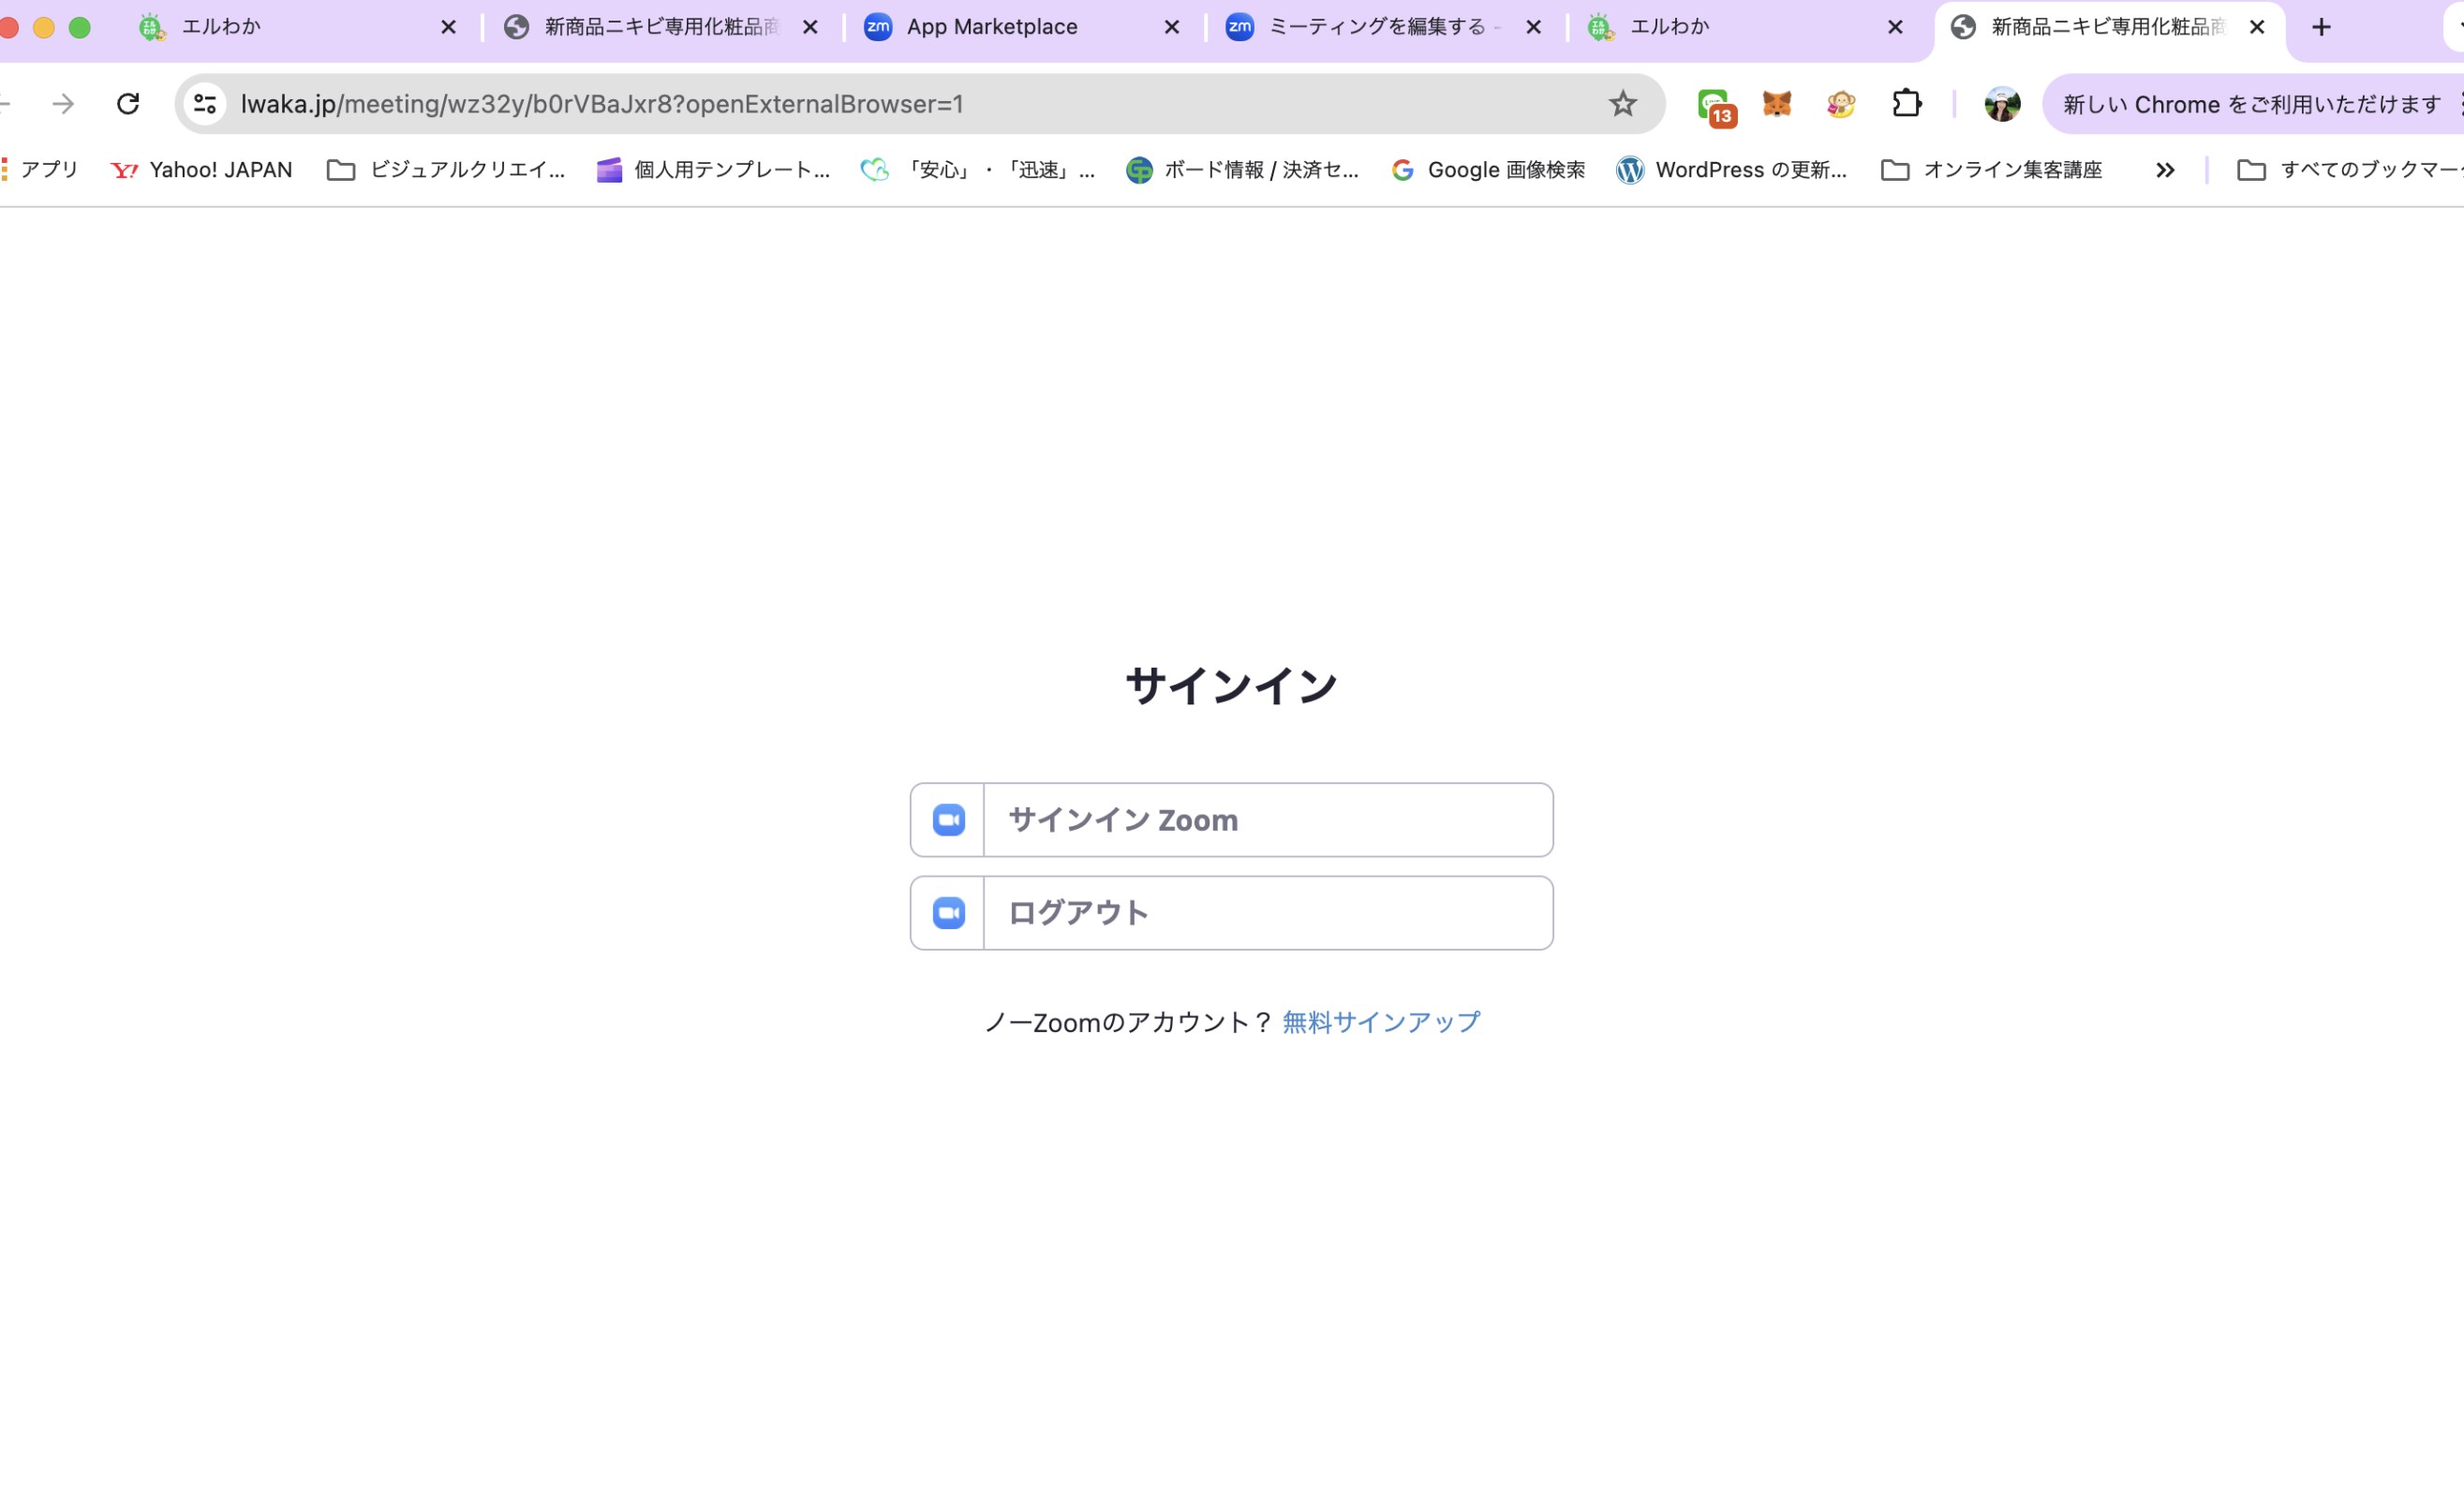Open the WordPress の更新 bookmark
The width and height of the screenshot is (2464, 1493).
[x=1732, y=170]
